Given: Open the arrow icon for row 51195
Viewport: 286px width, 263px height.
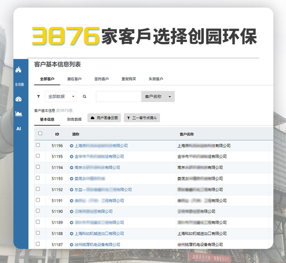Looking at the screenshot, I should coord(72,157).
